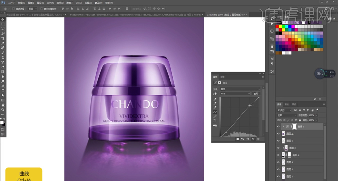Open the 窗口(W) menu
The width and height of the screenshot is (338, 181).
(98, 3)
